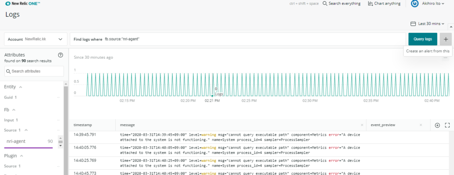Collapse the Entity attribute group
The image size is (454, 175).
pos(20,87)
